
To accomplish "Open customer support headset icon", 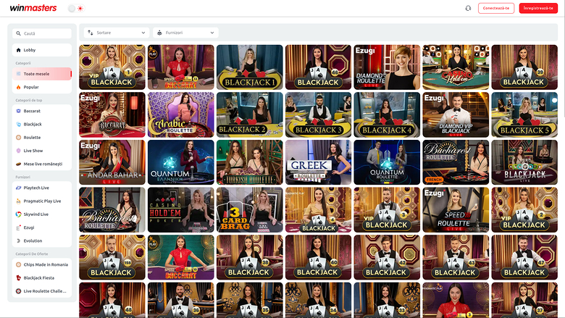I will [x=468, y=8].
